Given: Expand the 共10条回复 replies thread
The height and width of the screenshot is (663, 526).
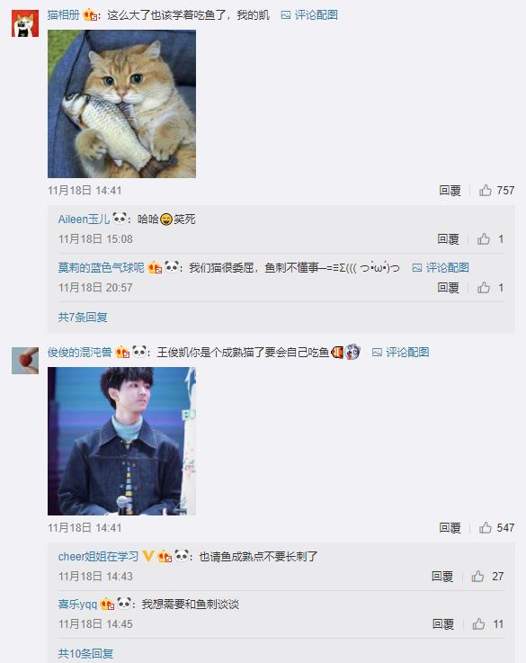Looking at the screenshot, I should tap(85, 653).
